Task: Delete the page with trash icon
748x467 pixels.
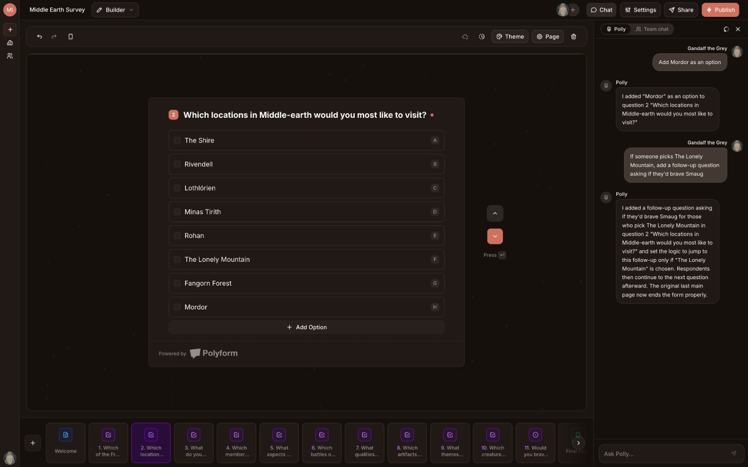Action: tap(574, 36)
